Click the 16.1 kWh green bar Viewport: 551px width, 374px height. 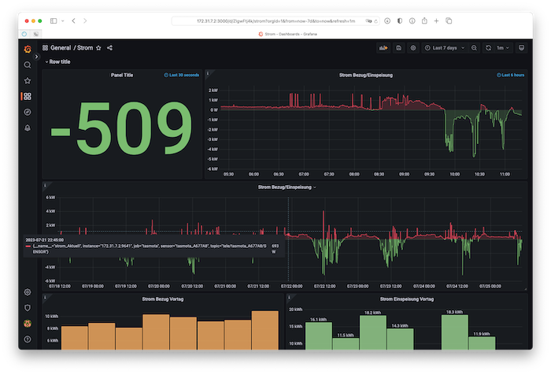(x=319, y=335)
